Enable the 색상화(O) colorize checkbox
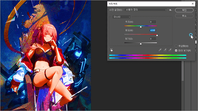 (x=176, y=46)
